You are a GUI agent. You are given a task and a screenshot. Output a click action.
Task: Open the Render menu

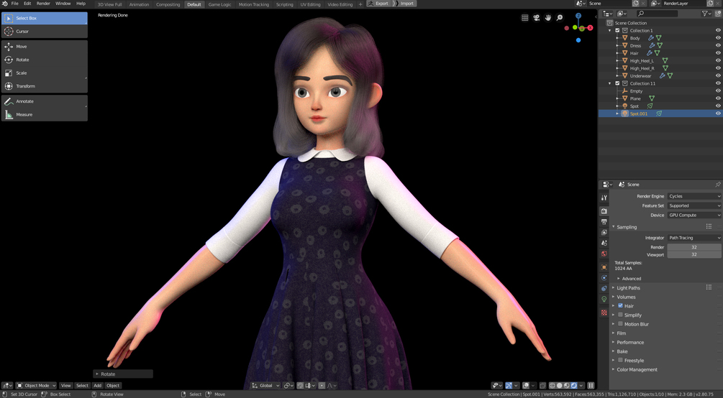(x=43, y=4)
